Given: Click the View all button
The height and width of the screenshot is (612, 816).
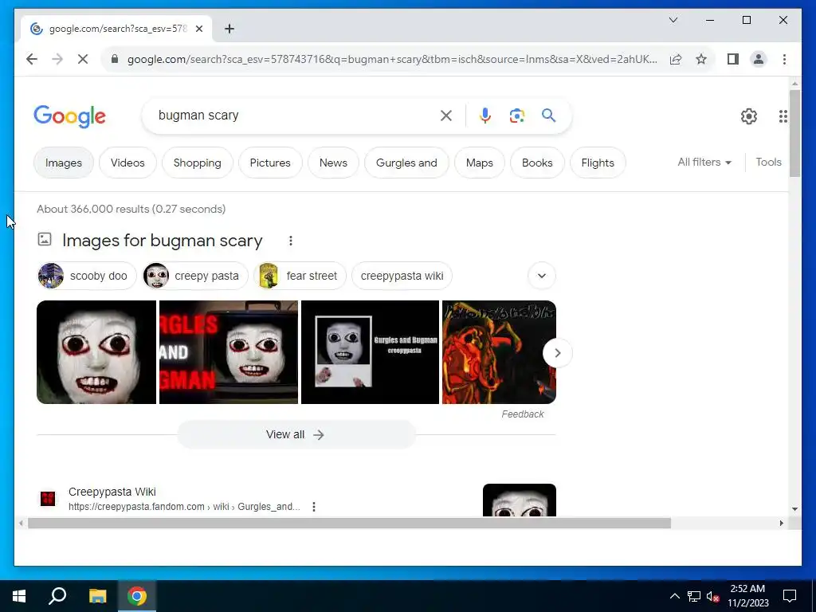Looking at the screenshot, I should [296, 434].
